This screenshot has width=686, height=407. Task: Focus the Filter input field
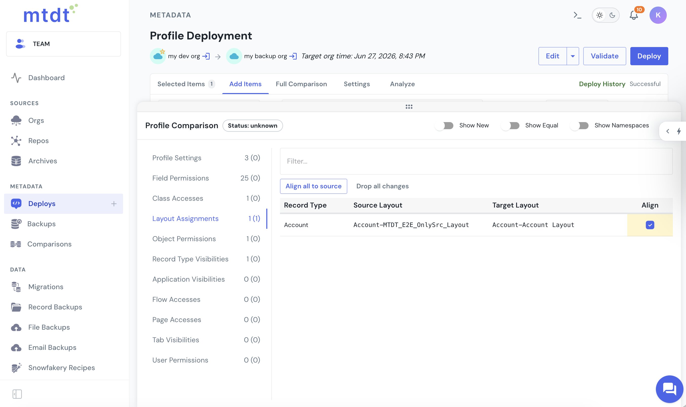coord(476,161)
